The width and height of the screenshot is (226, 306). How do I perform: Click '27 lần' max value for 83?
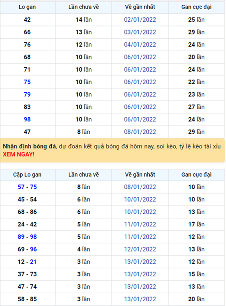tap(196, 107)
